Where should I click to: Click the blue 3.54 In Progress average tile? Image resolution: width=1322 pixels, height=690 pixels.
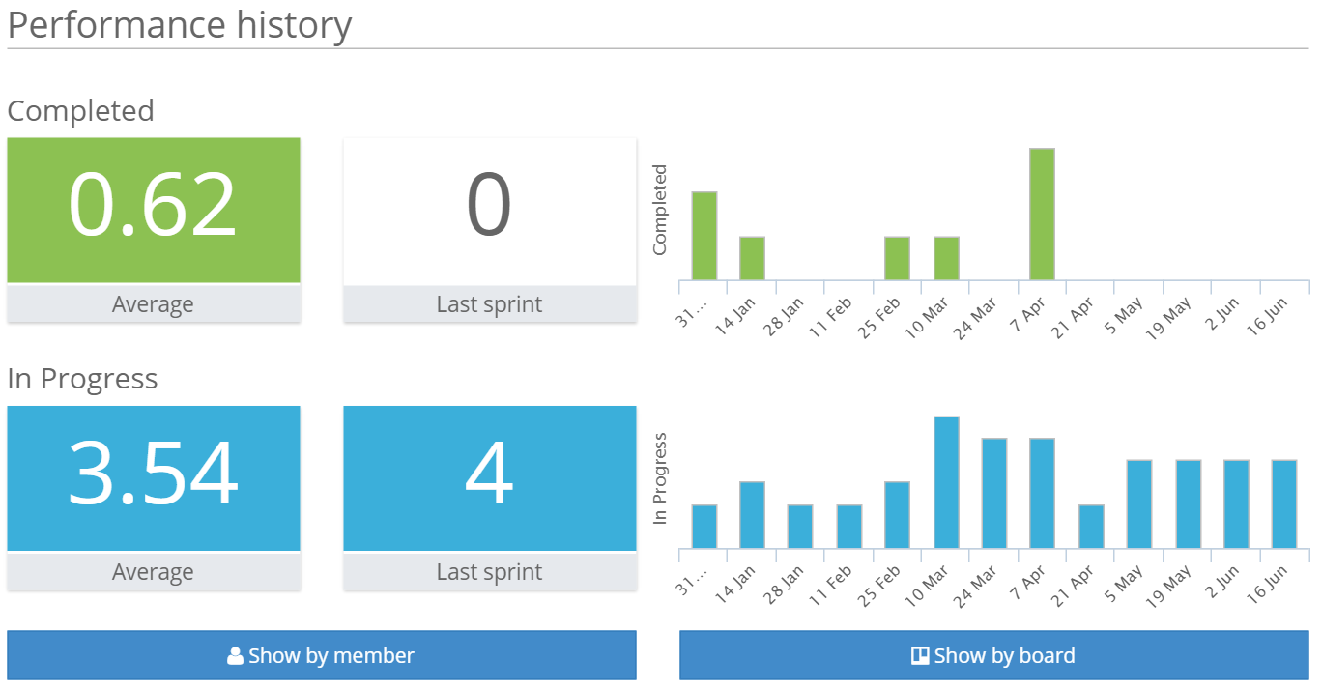coord(154,478)
